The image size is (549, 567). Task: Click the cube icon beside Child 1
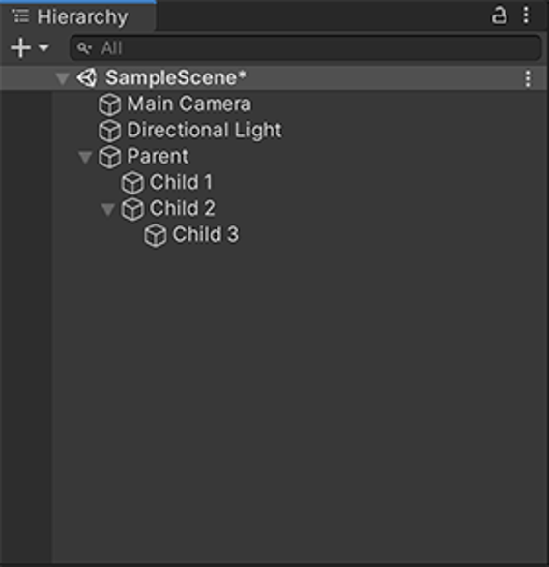[x=132, y=183]
